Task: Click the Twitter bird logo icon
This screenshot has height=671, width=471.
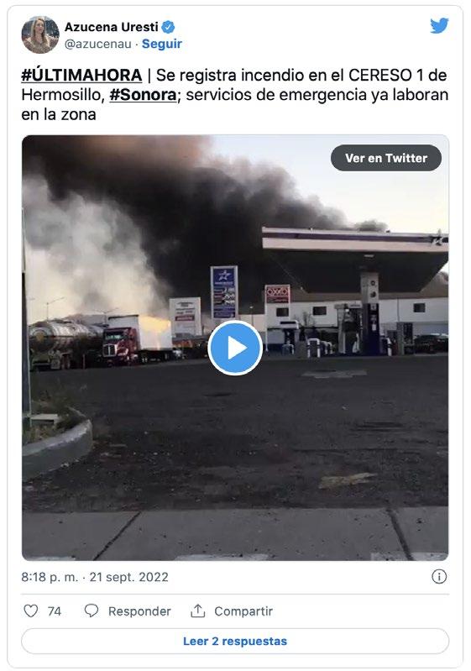Action: click(x=439, y=26)
